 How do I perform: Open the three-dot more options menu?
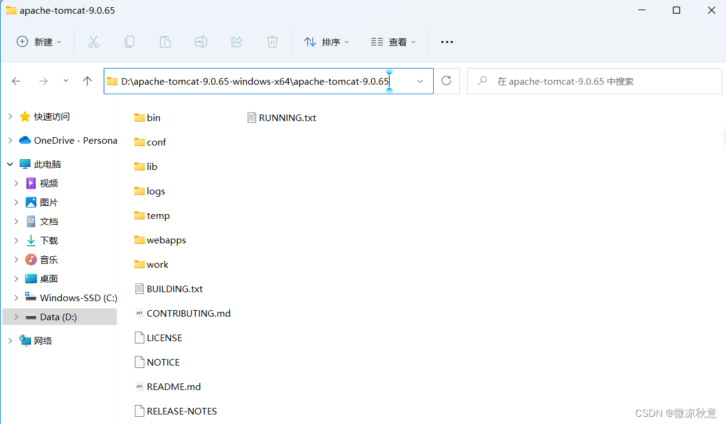pos(447,42)
